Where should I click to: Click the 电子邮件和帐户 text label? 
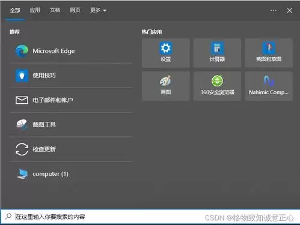[53, 100]
